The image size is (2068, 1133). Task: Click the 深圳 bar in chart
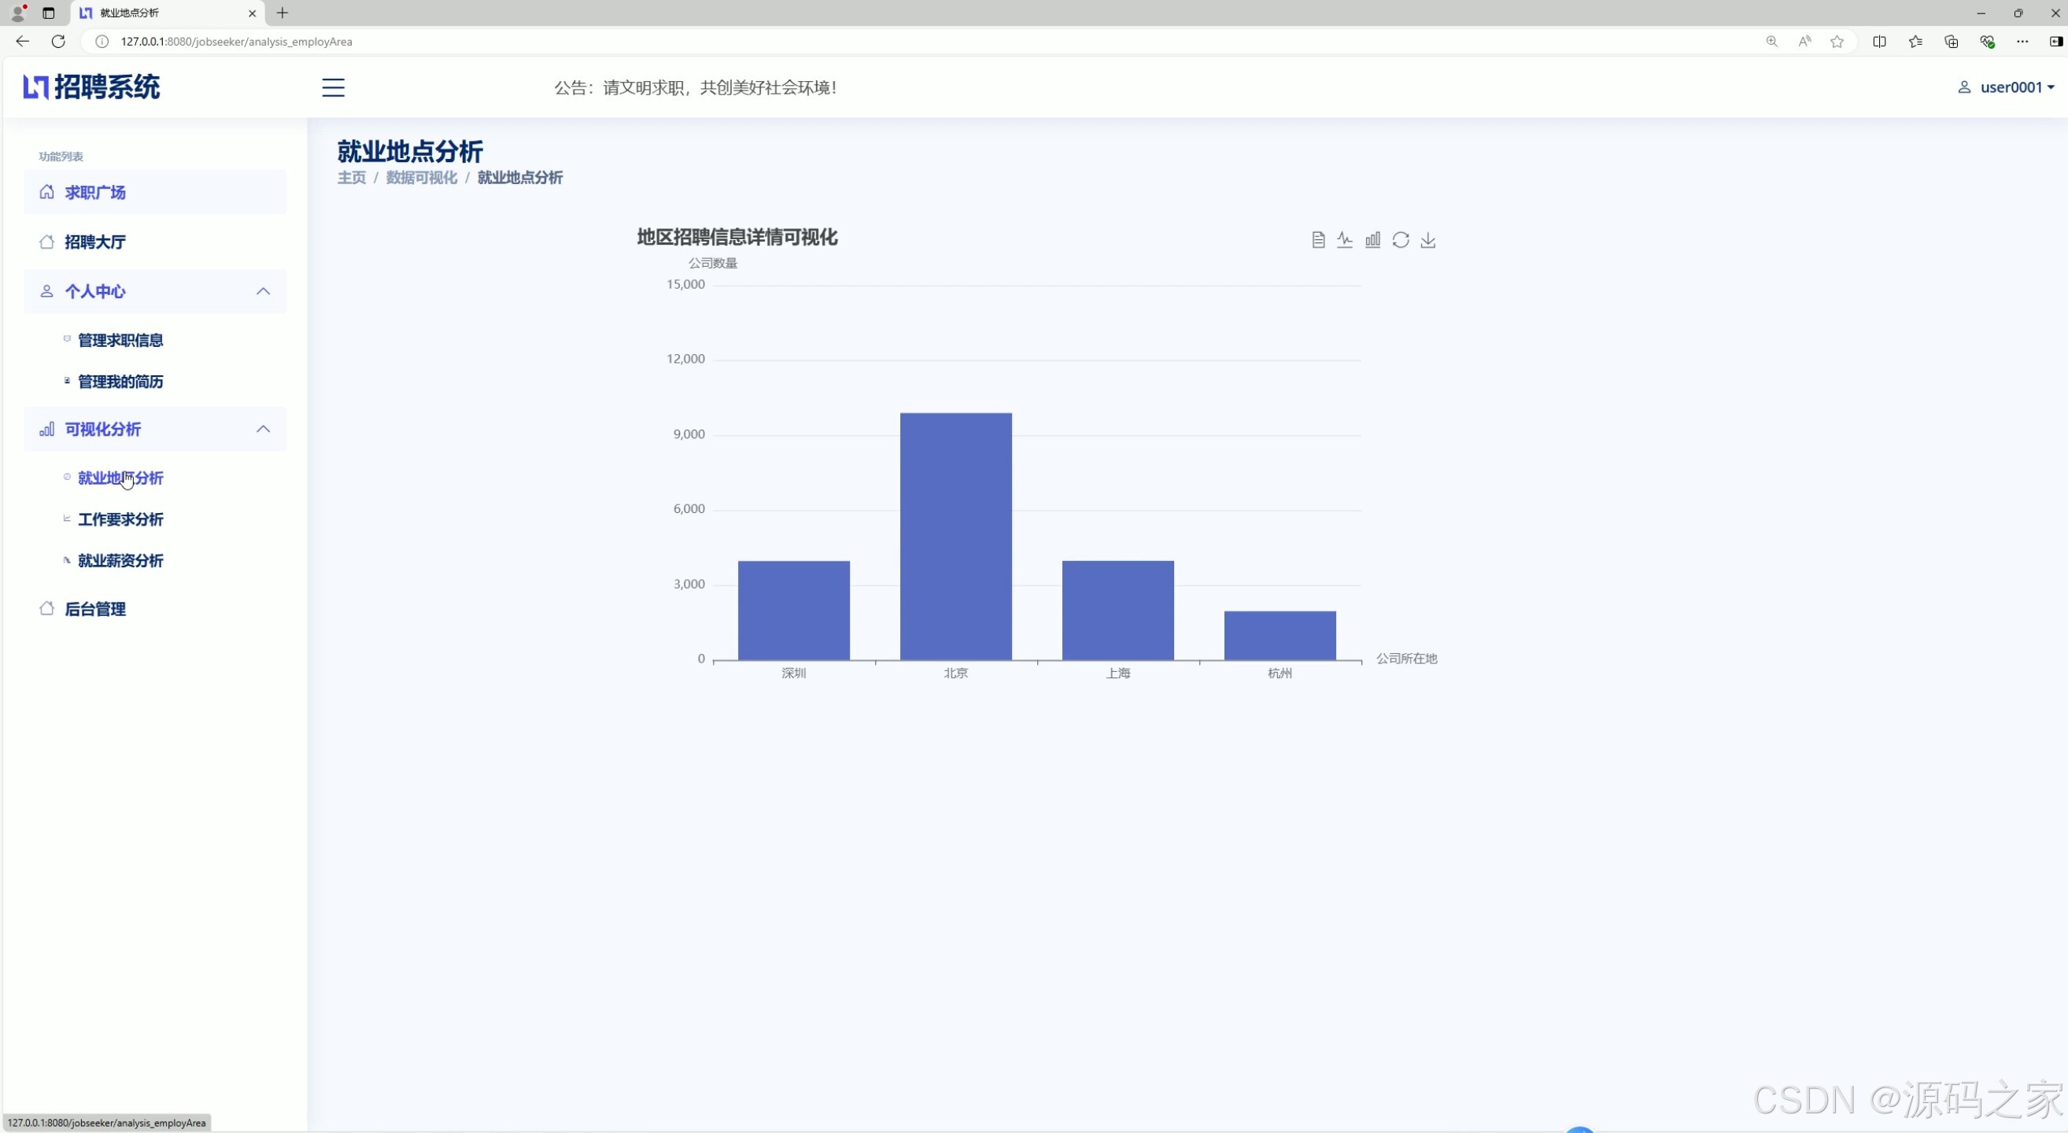click(x=794, y=611)
